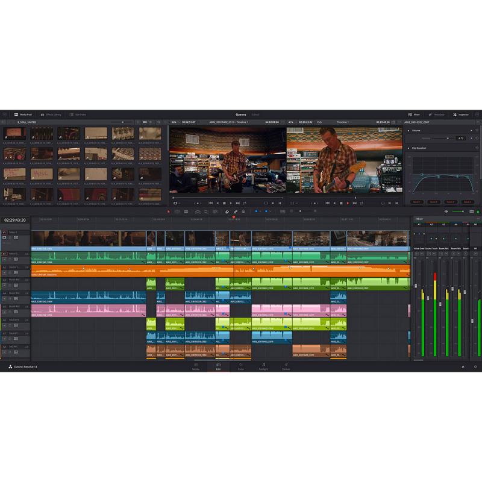The width and height of the screenshot is (482, 482).
Task: Open the Mixer panel
Action: click(414, 114)
